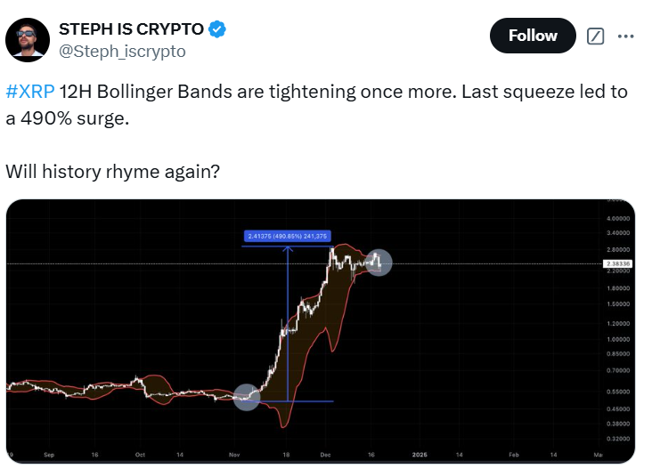Click the grey circle at chart peak
Viewport: 652px width, 469px height.
pos(378,263)
